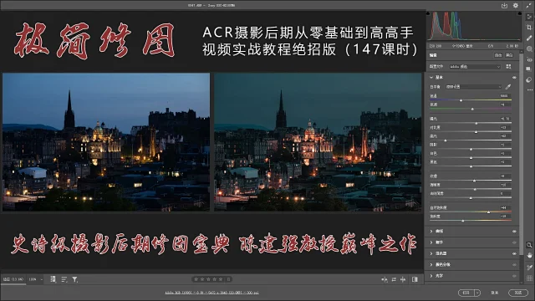This screenshot has height=301, width=535.
Task: Toggle Curve panel visibility eye
Action: [514, 232]
